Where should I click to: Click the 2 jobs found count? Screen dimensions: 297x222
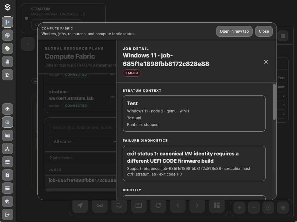60,158
